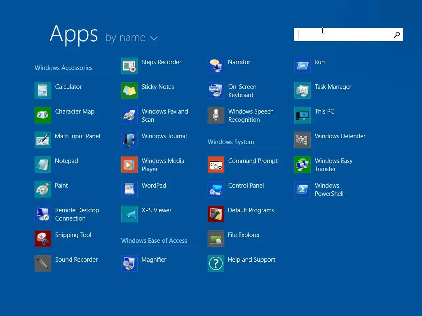The width and height of the screenshot is (422, 316).
Task: Click the chevron next to 'by name'
Action: click(154, 38)
